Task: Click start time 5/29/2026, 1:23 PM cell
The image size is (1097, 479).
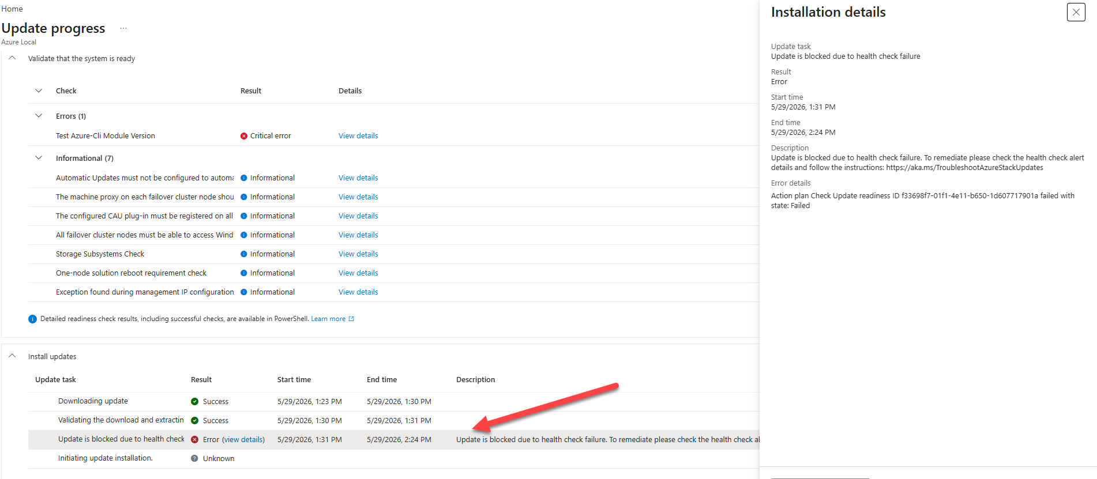Action: coord(310,402)
